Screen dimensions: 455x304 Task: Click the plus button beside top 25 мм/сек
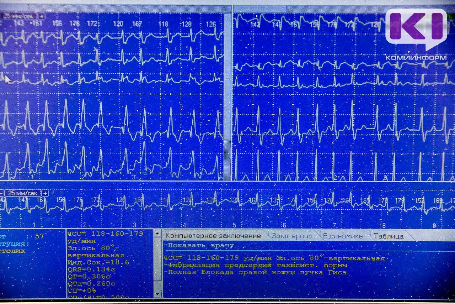(x=41, y=16)
